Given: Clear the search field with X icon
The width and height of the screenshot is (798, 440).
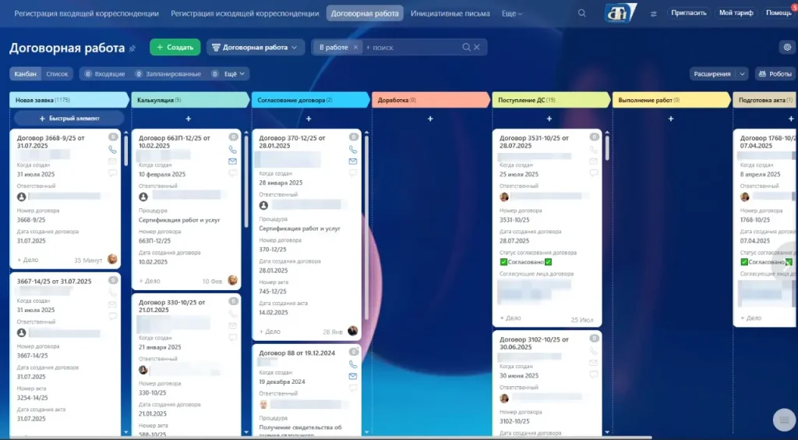Looking at the screenshot, I should 477,48.
